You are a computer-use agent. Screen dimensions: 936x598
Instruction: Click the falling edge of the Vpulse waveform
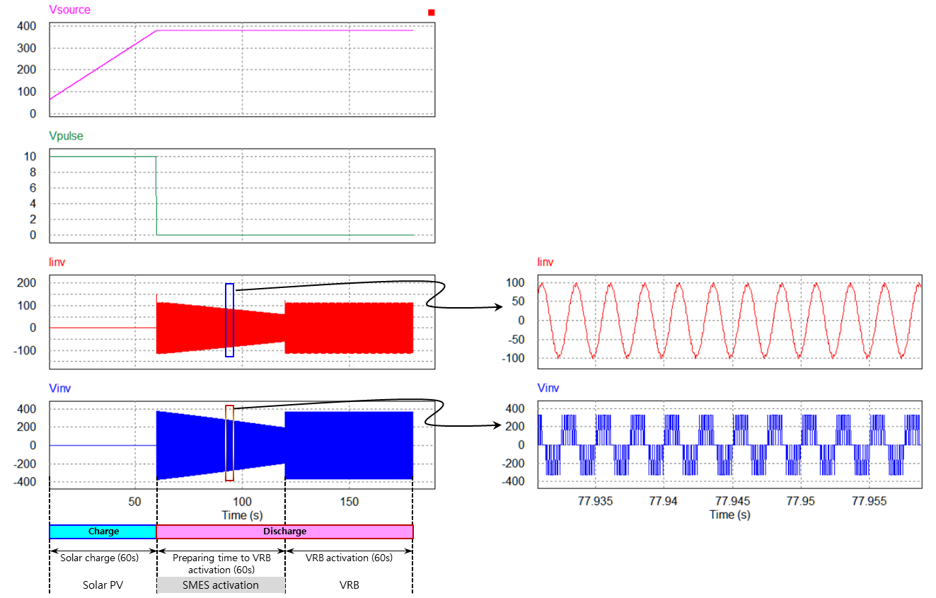[x=156, y=196]
